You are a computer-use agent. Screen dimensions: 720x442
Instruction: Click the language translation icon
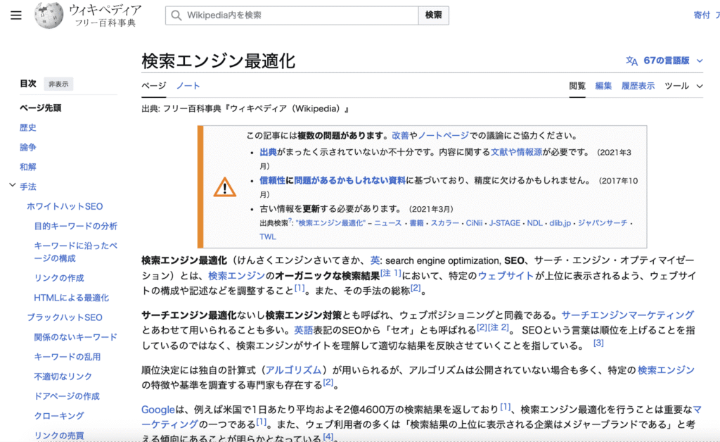632,61
